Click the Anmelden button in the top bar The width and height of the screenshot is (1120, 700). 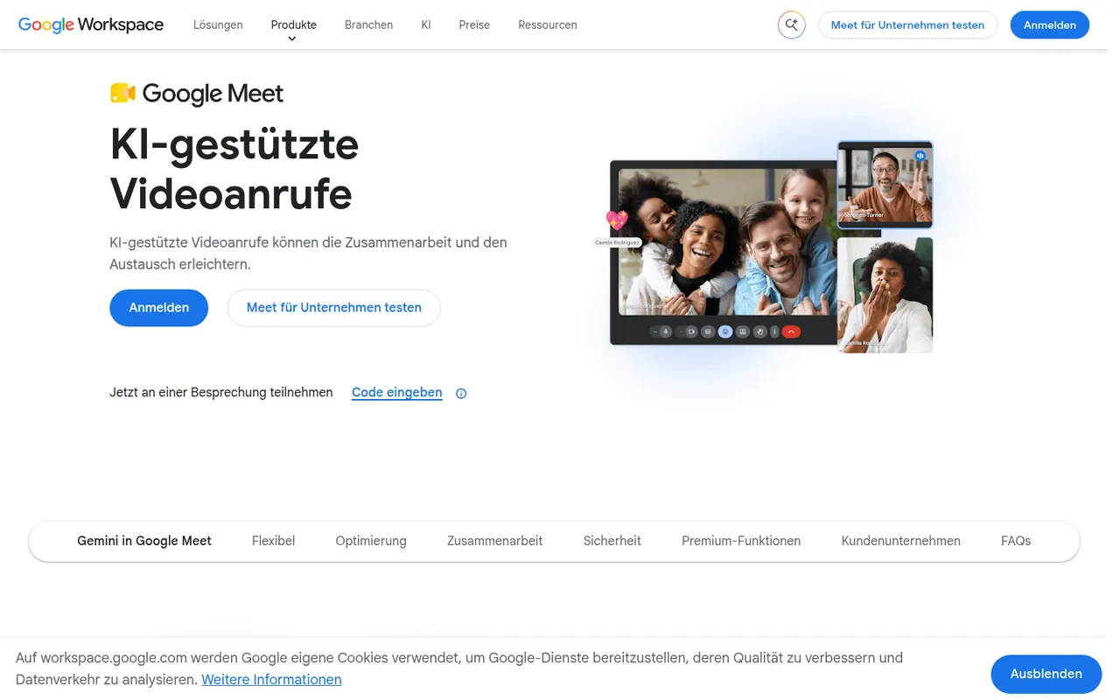pyautogui.click(x=1049, y=24)
